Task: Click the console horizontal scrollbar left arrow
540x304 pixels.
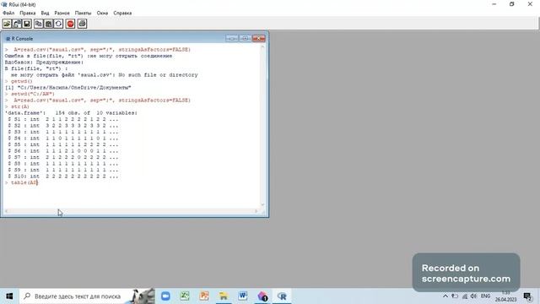Action: pyautogui.click(x=6, y=211)
